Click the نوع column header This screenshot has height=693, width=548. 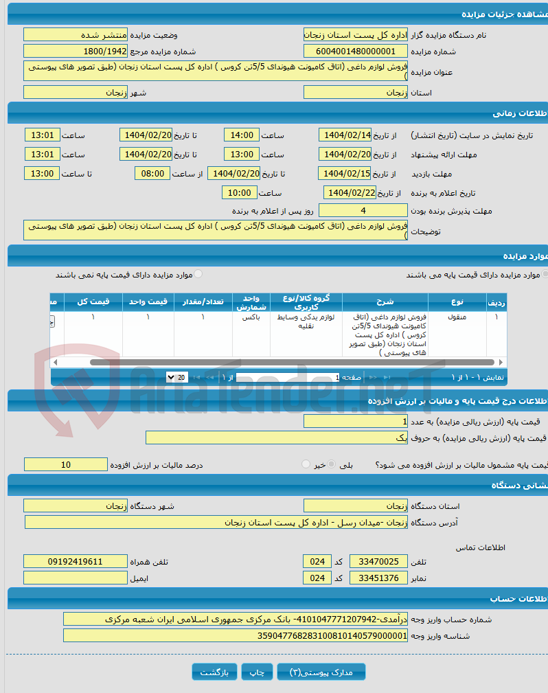457,302
